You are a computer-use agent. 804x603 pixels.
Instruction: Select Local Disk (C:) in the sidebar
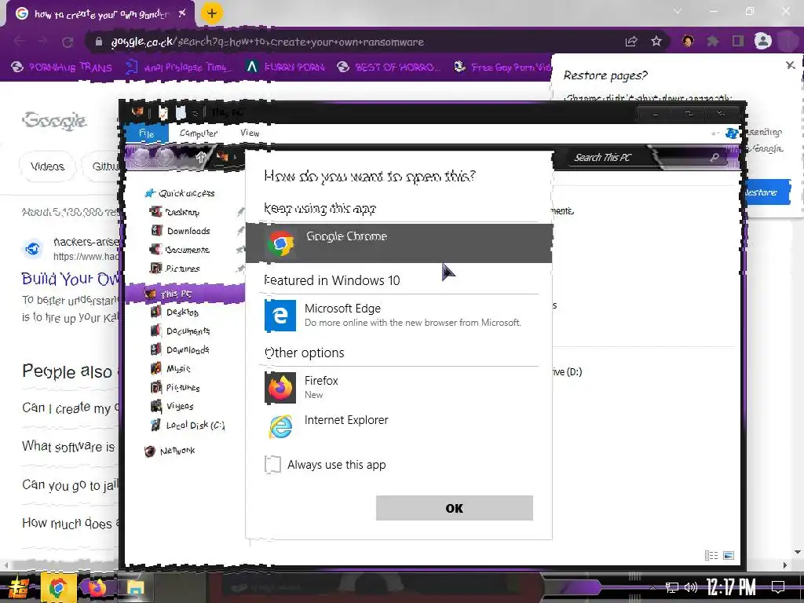coord(188,425)
